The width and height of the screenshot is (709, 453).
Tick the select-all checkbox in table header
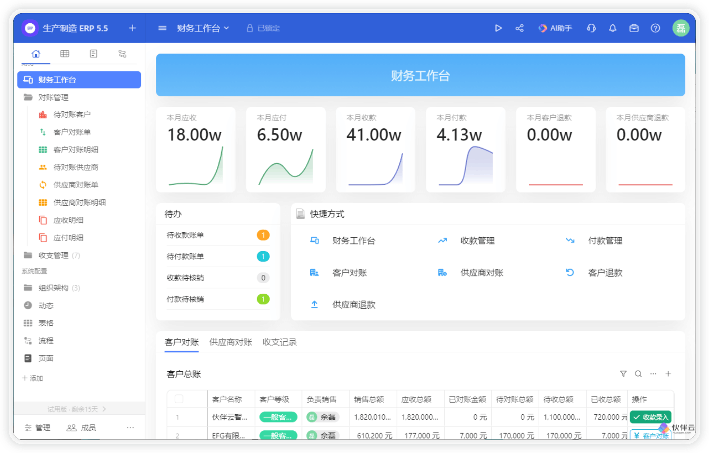[179, 399]
